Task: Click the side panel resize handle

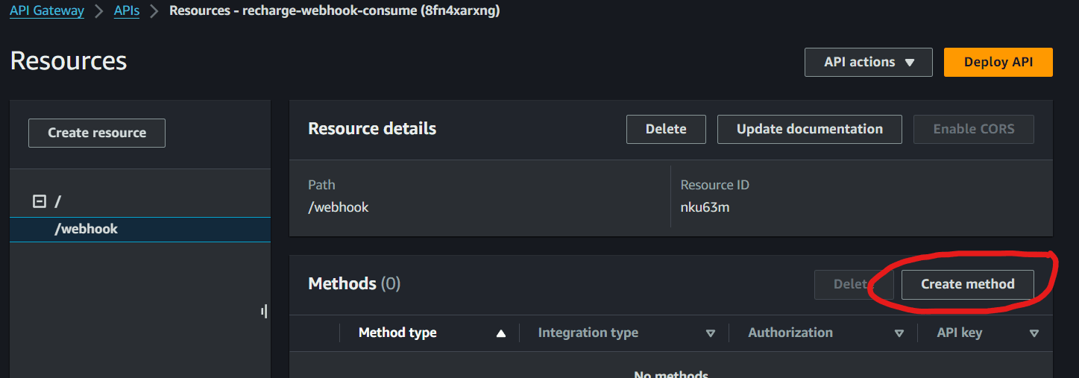Action: [265, 311]
